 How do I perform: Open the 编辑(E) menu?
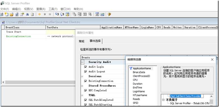tap(17, 9)
